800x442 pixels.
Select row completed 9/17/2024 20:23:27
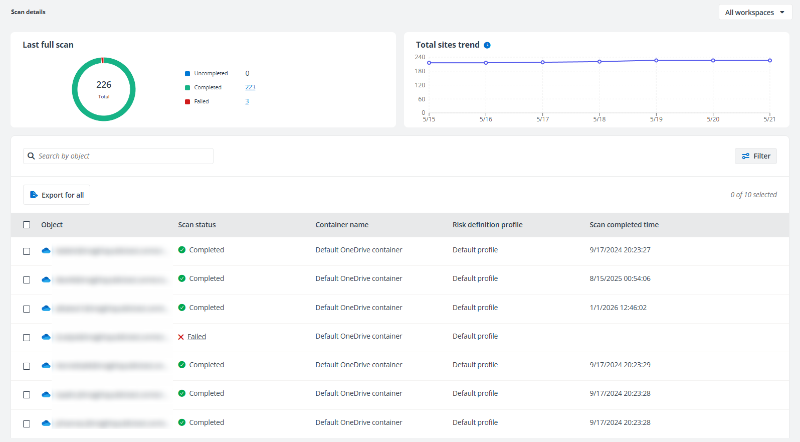(x=27, y=251)
